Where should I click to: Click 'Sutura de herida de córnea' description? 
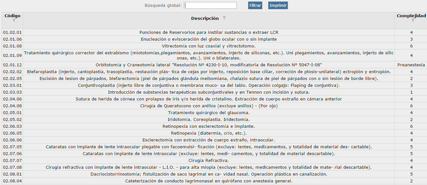(x=209, y=99)
